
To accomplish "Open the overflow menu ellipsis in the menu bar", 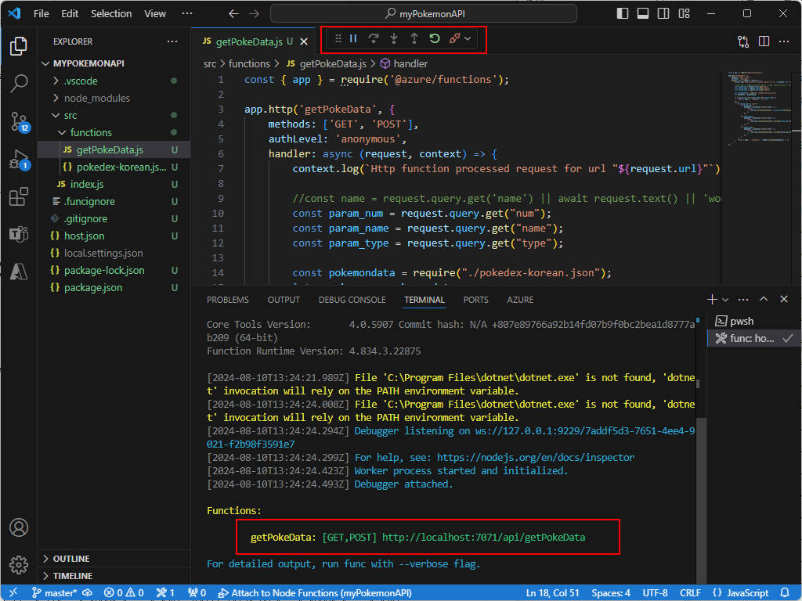I will tap(187, 14).
